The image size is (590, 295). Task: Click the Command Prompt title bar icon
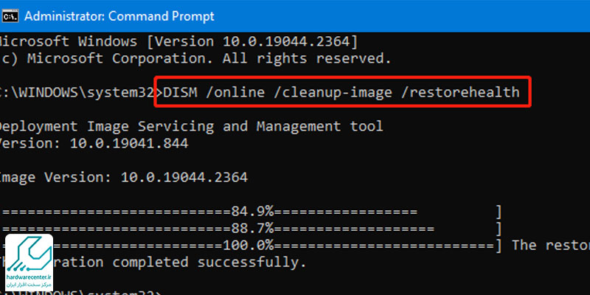10,16
